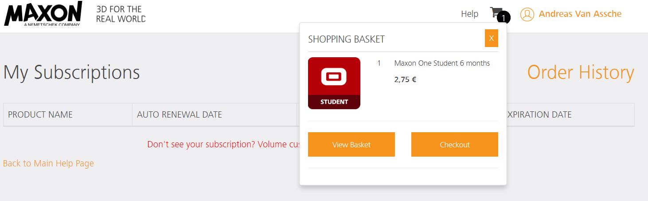Click the user profile avatar icon
Image resolution: width=648 pixels, height=201 pixels.
(527, 15)
